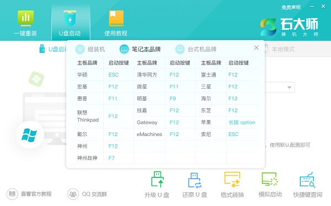Click the 组装机 round icon
Viewport: 331px width, 206px height.
pos(80,49)
